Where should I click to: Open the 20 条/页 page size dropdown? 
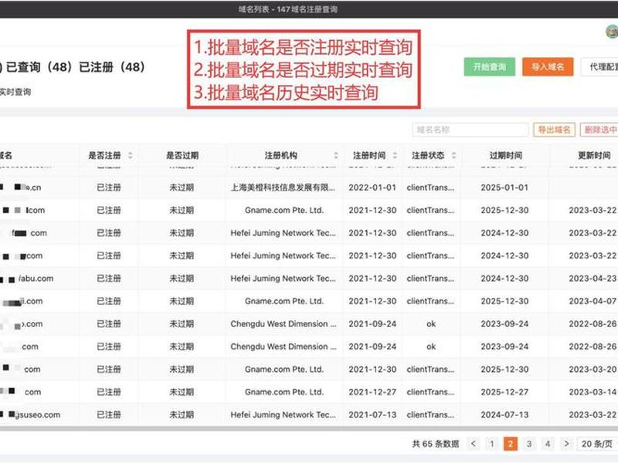(x=597, y=444)
